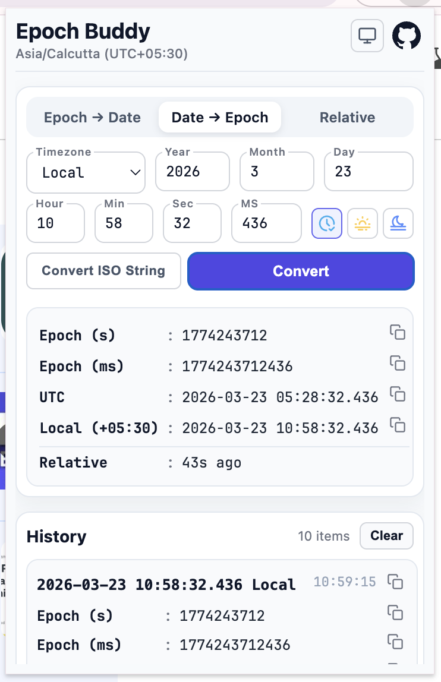Screen dimensions: 441x682
Task: Copy the Epoch (s) result value
Action: tap(397, 332)
